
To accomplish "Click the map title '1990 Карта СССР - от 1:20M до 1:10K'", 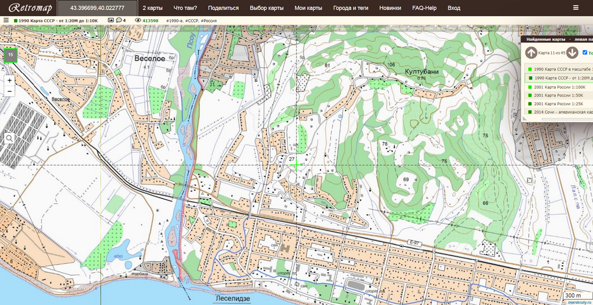I will pyautogui.click(x=58, y=21).
